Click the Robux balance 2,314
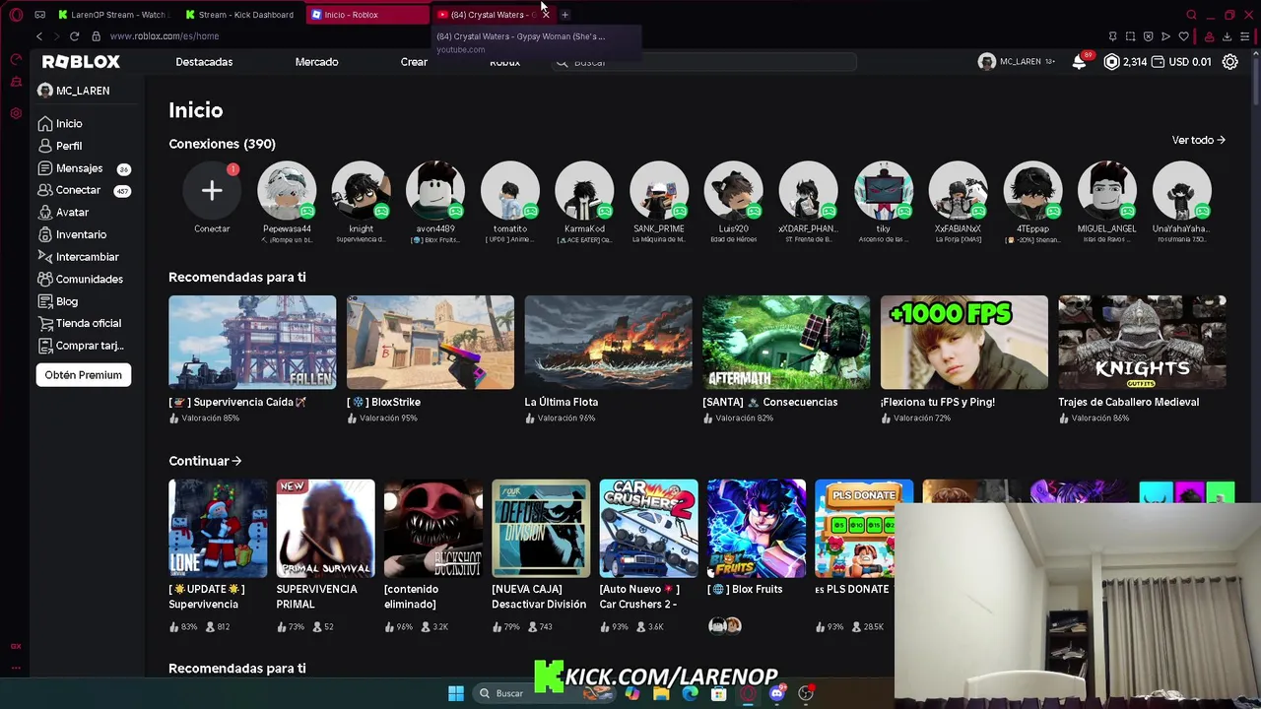1261x709 pixels. click(x=1125, y=61)
